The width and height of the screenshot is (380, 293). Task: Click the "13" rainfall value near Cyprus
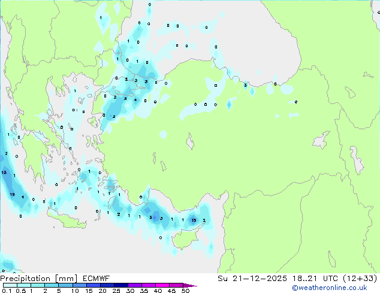[x=193, y=220]
